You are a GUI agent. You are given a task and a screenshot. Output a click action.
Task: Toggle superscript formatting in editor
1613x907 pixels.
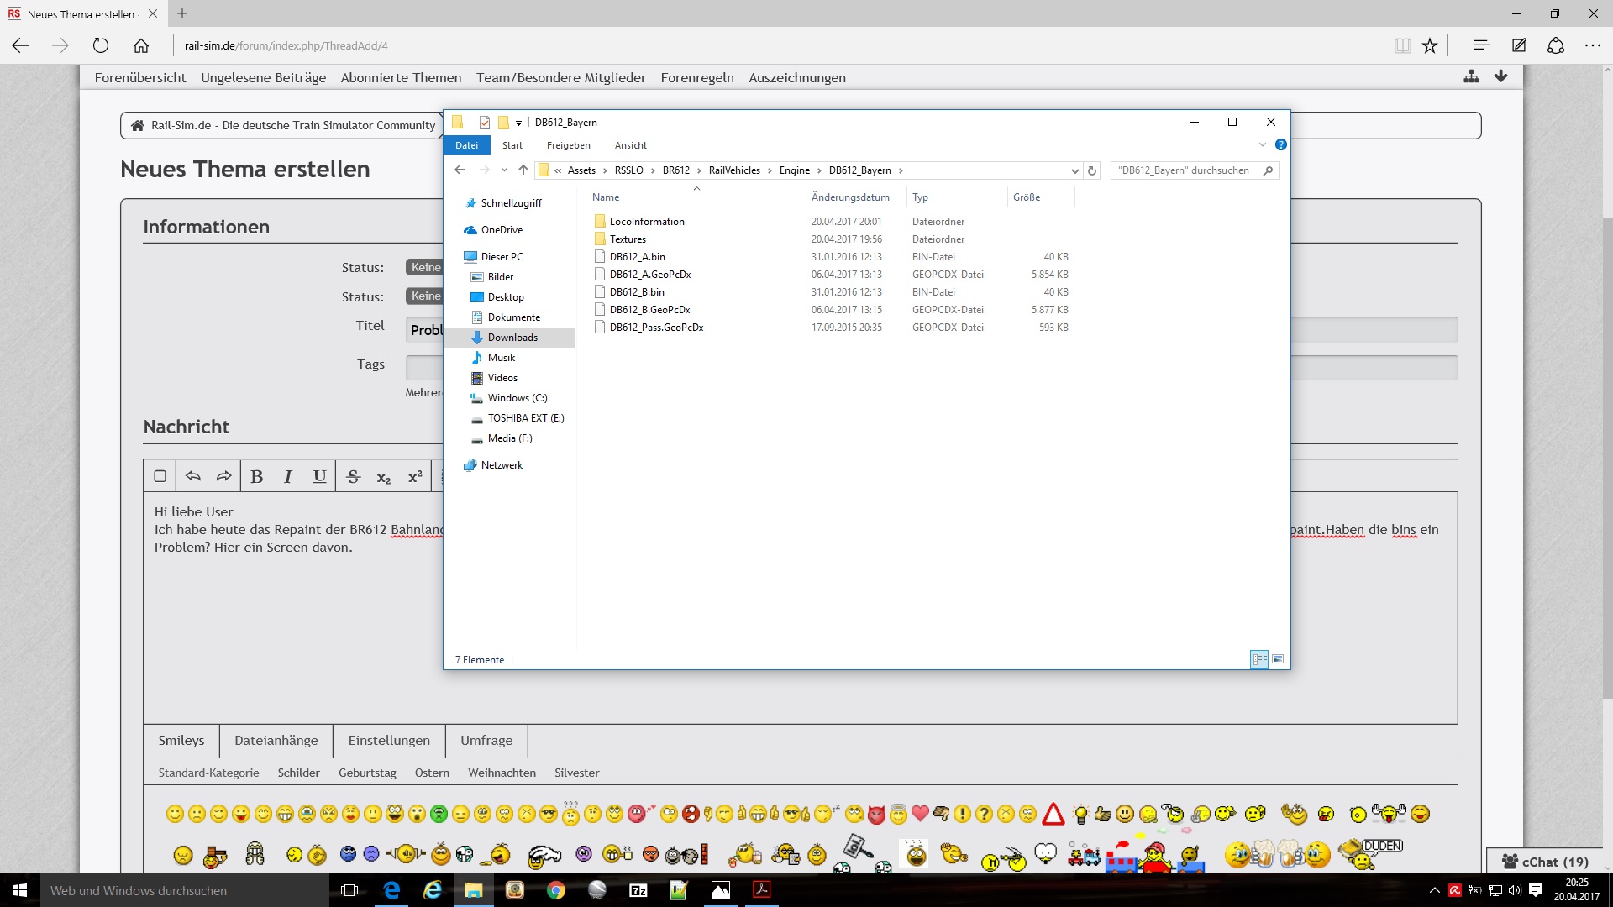(x=415, y=476)
